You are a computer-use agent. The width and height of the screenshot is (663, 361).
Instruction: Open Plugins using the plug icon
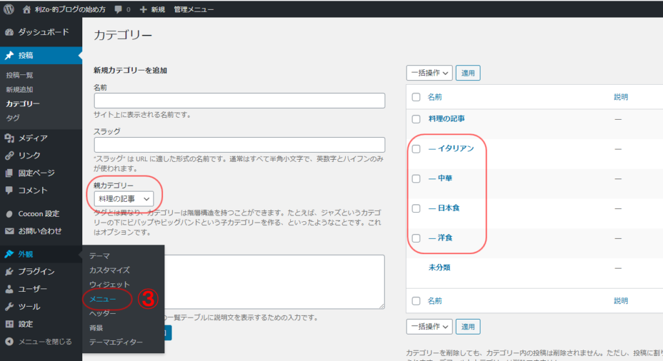10,272
